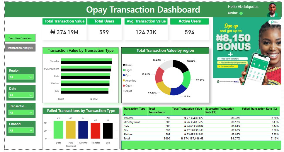
Task: Click Oyo legend marker
Action: click(124, 75)
